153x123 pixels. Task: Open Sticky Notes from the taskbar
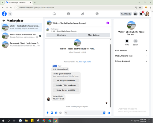click(x=32, y=121)
